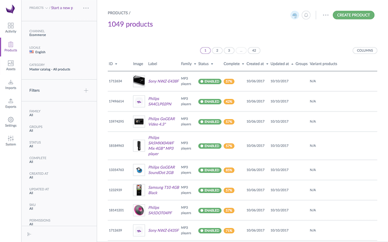Go to Products in the sidebar

pyautogui.click(x=11, y=47)
